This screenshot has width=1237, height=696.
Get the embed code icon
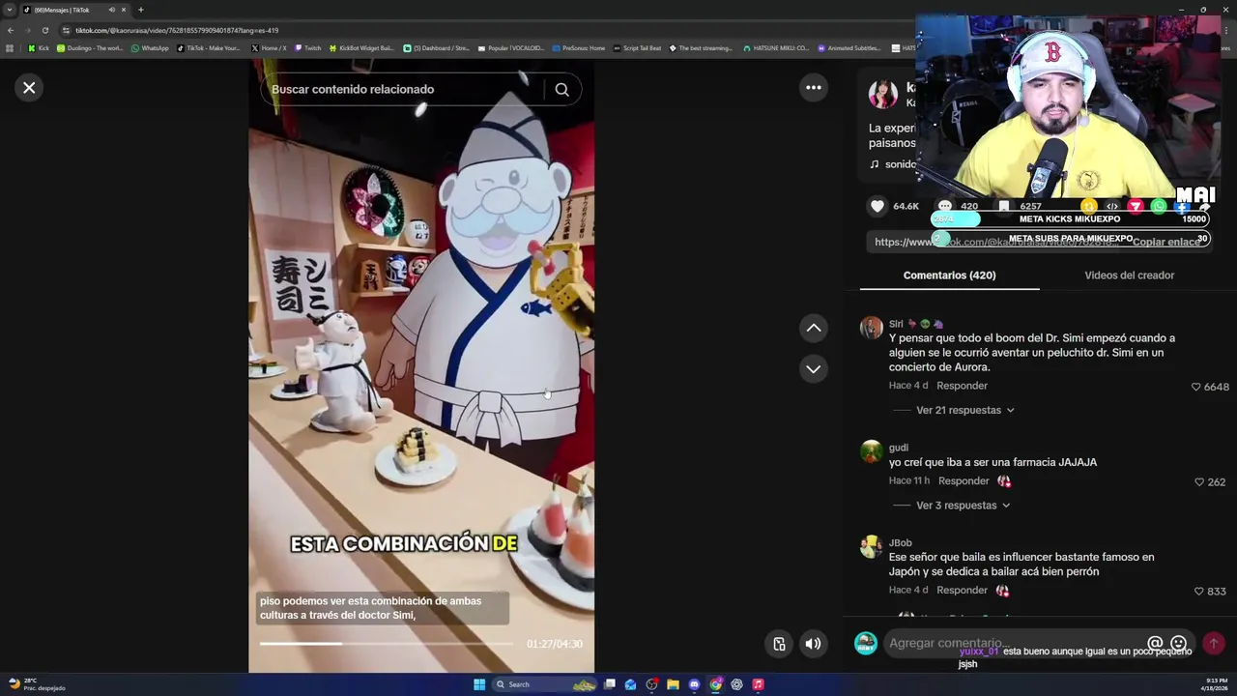click(1112, 206)
